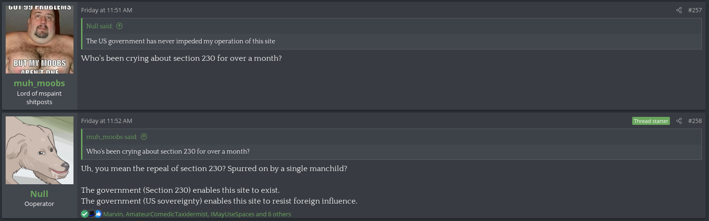Open the #257 post permalink
Screen dimensions: 709x221
tap(695, 10)
